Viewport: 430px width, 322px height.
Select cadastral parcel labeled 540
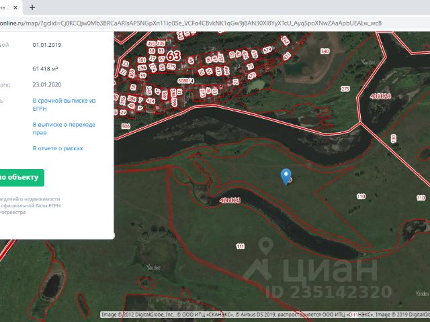pos(325,52)
